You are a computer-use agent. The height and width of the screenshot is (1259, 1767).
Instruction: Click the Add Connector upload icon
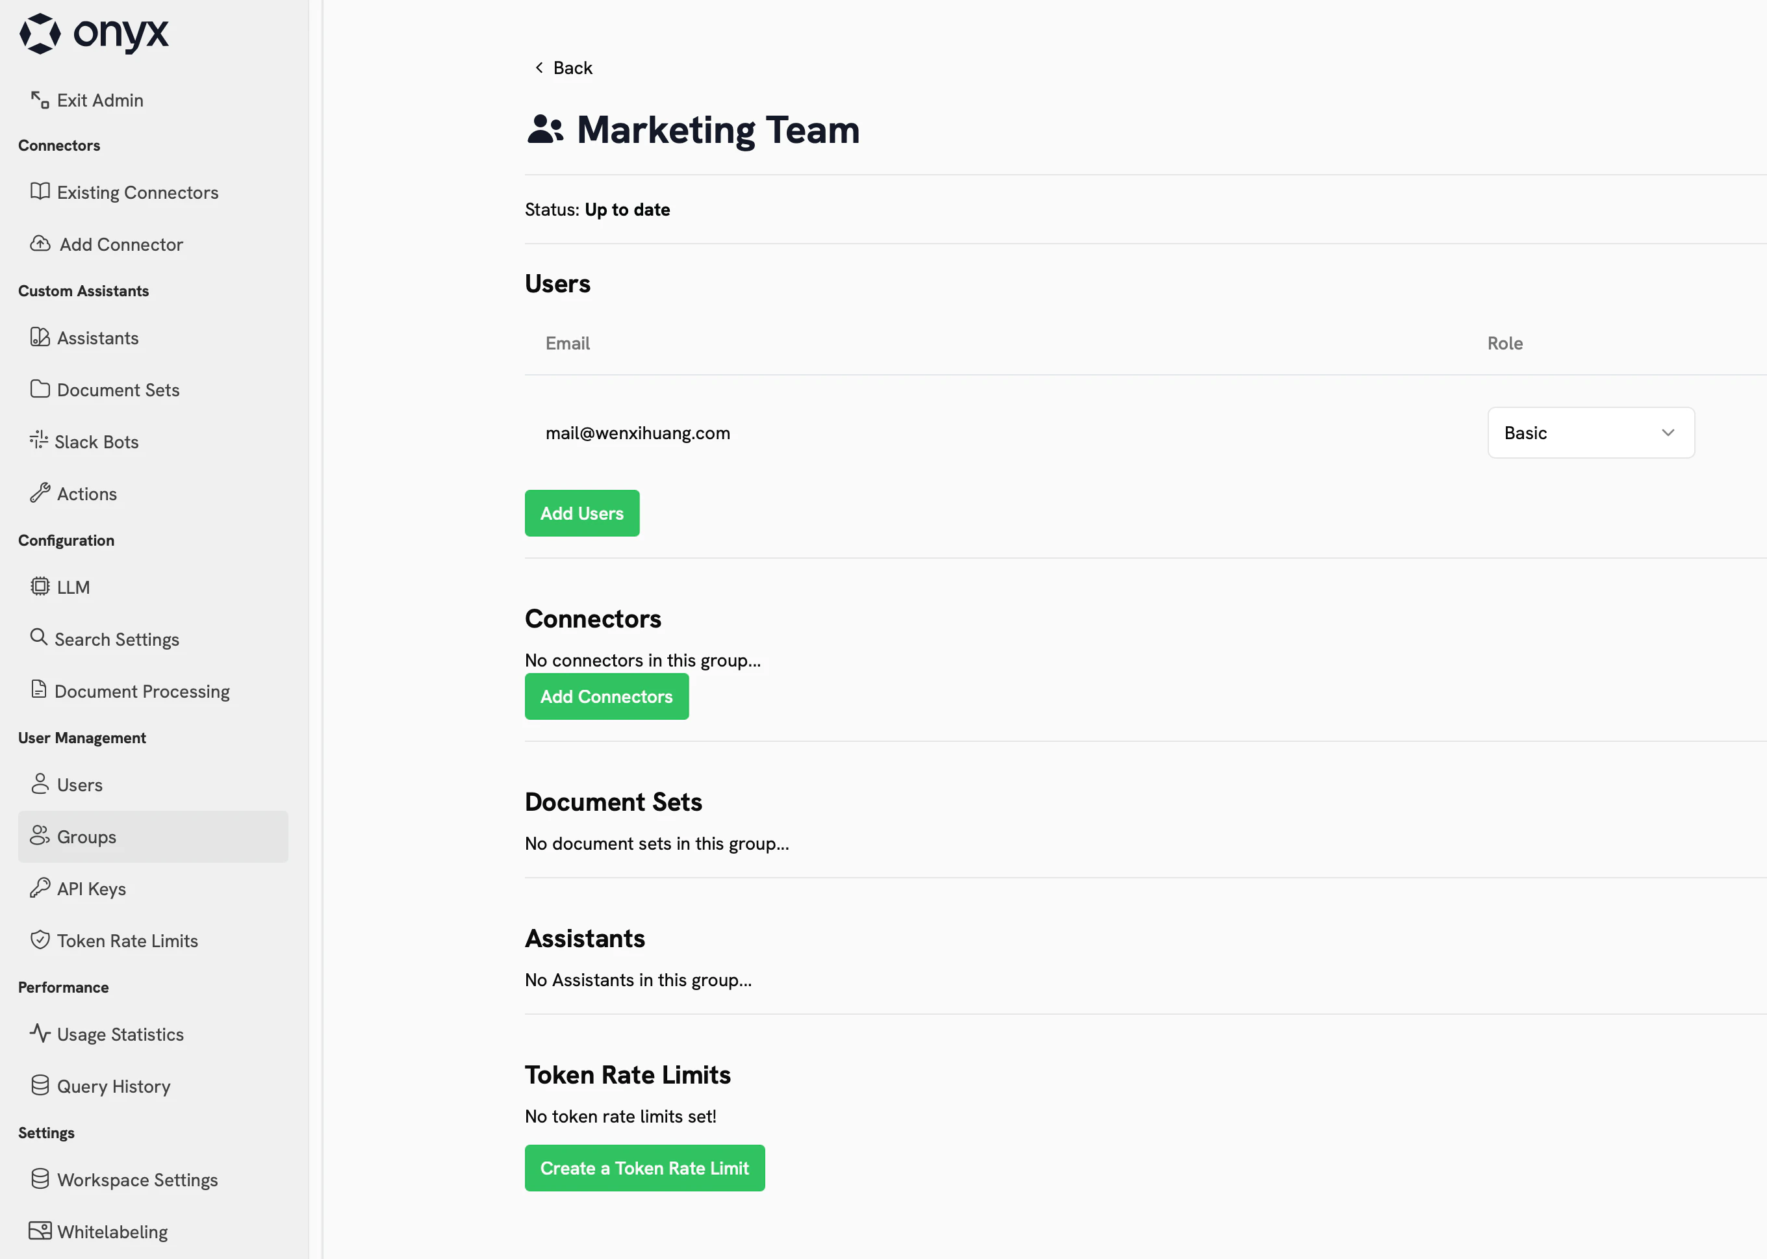pyautogui.click(x=40, y=244)
